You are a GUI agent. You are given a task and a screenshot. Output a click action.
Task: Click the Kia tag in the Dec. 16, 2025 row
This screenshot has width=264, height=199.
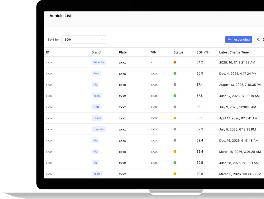(95, 140)
